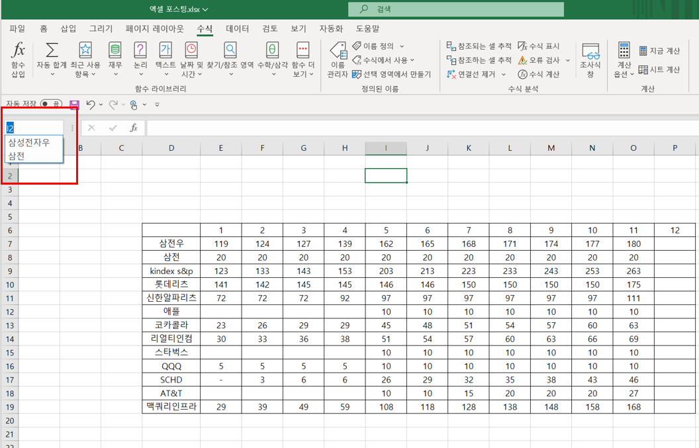Screen dimensions: 699x448
Task: Switch to the Page Layout (페이지 레이아웃) tab
Action: (x=154, y=28)
